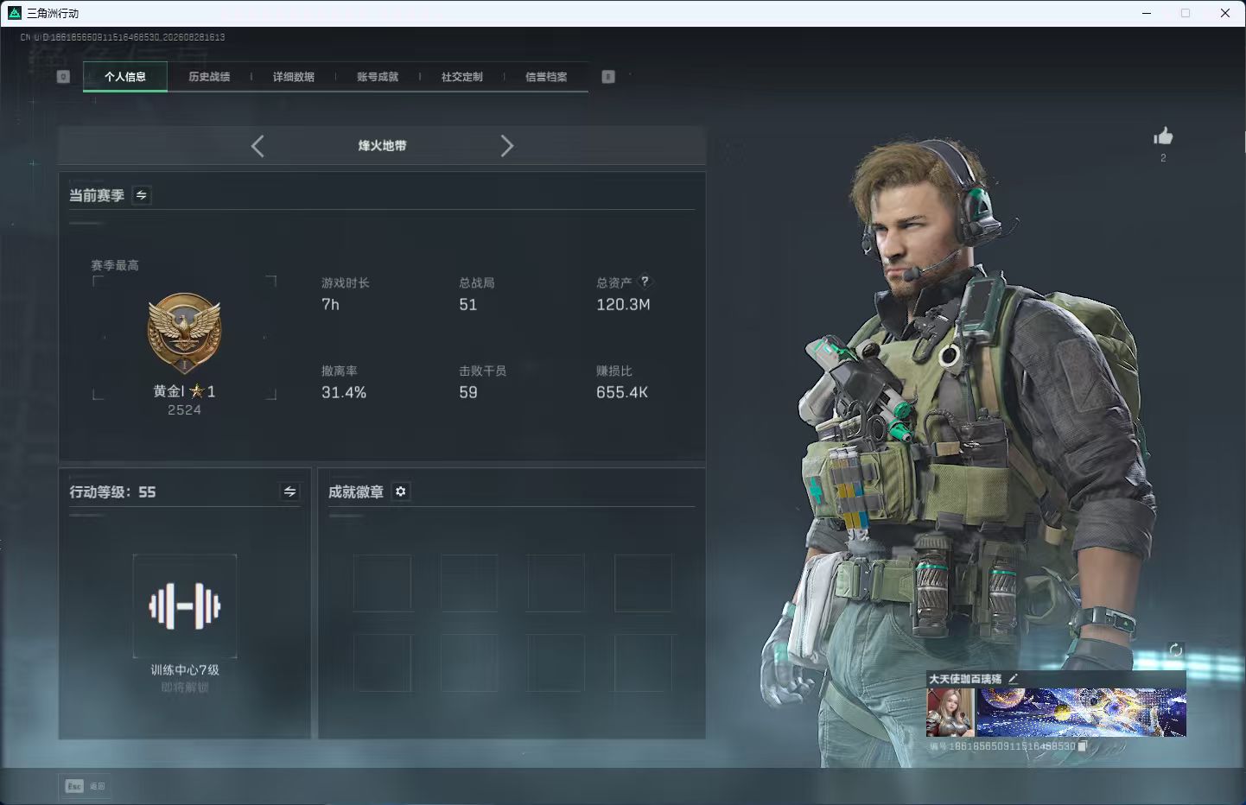1246x805 pixels.
Task: Toggle the swap icon in the 行动等级 panel
Action: [290, 491]
